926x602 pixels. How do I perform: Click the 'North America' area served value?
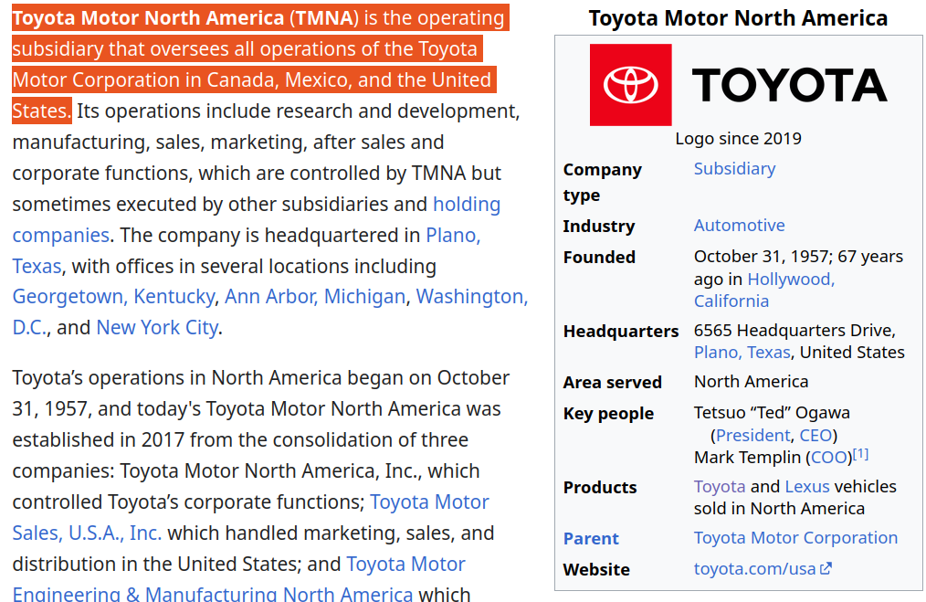751,382
